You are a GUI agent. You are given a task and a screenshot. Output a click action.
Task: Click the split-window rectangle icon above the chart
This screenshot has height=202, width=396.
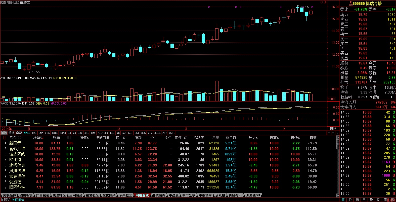pyautogui.click(x=325, y=2)
